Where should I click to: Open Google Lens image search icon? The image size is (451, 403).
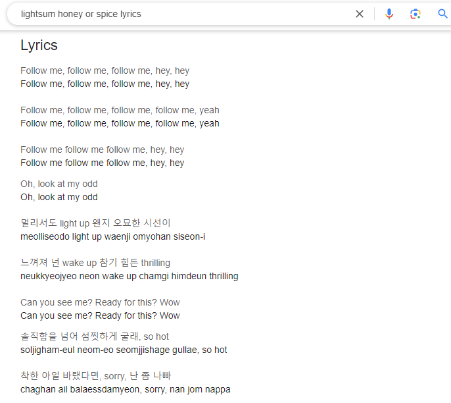pyautogui.click(x=415, y=14)
